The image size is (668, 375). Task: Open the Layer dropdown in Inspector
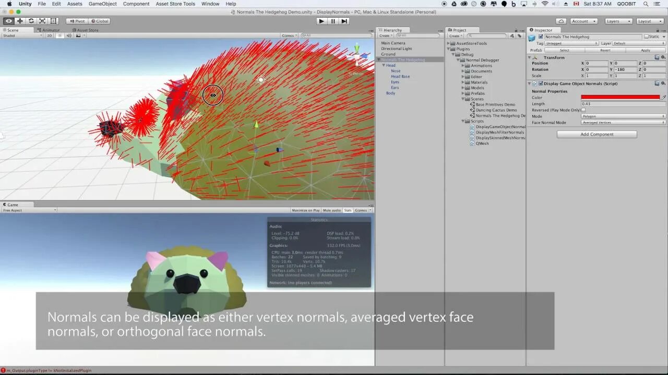[639, 43]
